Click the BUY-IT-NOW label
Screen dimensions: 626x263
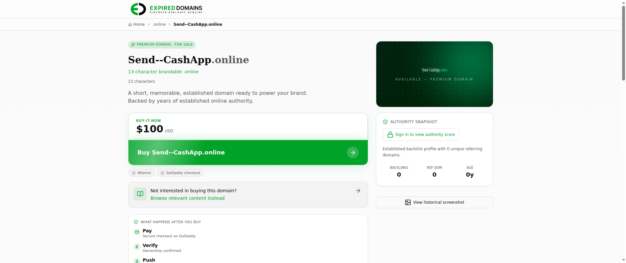coord(148,121)
